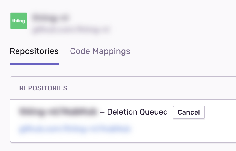Switch to the Code Mappings tab
This screenshot has width=236, height=151.
click(100, 51)
